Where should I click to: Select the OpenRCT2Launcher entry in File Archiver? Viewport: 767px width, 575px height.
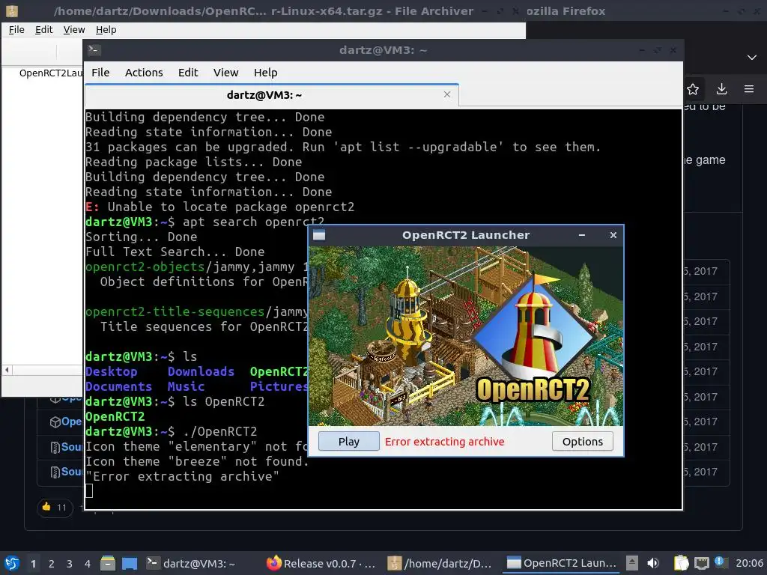(x=51, y=73)
